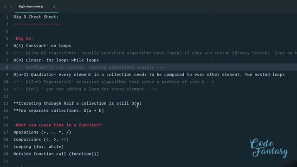The height and width of the screenshot is (167, 297).
Task: Click the 'Two separate collections: O(a + b)' line
Action: point(58,110)
